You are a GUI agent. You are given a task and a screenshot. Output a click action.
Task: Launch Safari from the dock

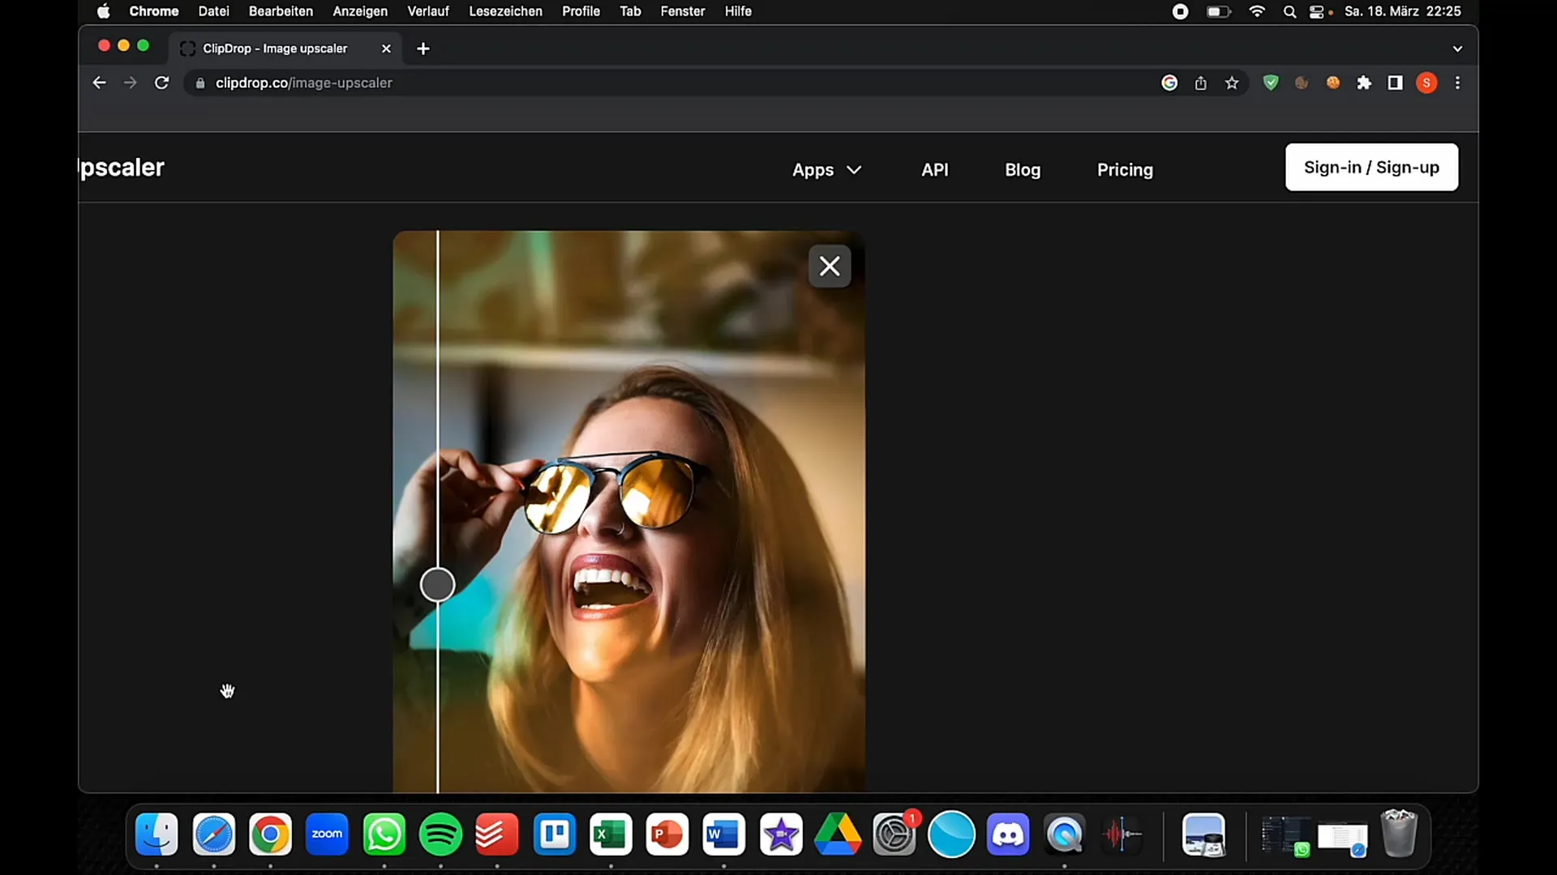coord(213,834)
